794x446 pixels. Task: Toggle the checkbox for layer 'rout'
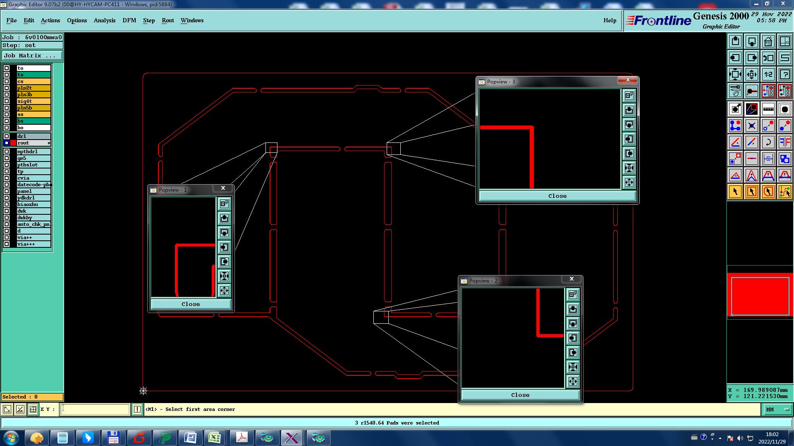point(7,143)
